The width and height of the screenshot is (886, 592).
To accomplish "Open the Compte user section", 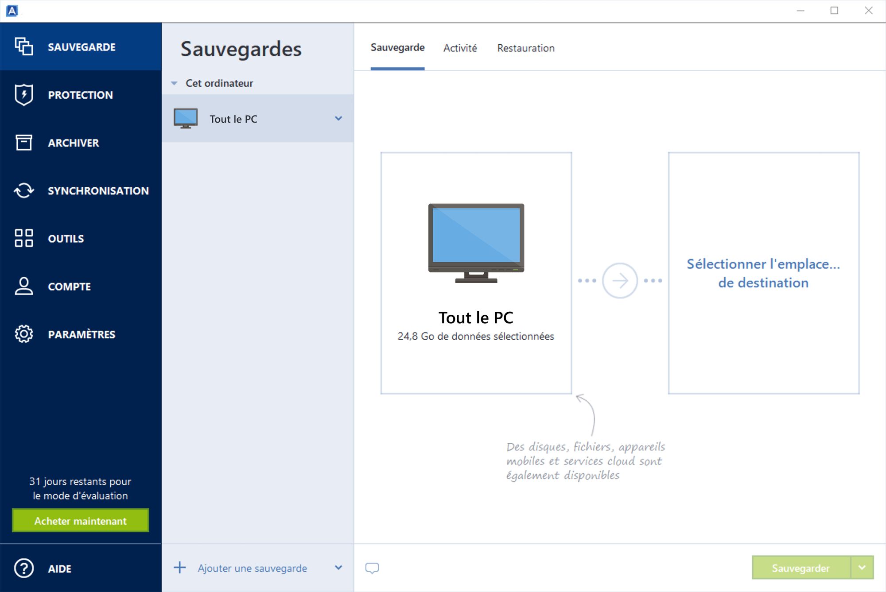I will 24,286.
